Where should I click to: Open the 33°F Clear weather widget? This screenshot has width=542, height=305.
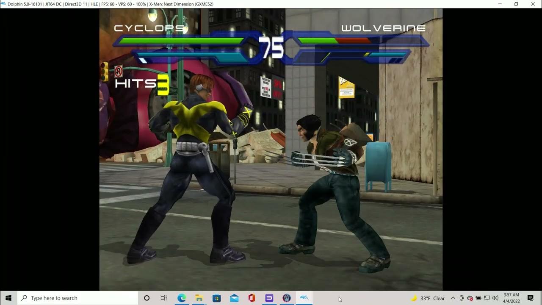pos(428,298)
